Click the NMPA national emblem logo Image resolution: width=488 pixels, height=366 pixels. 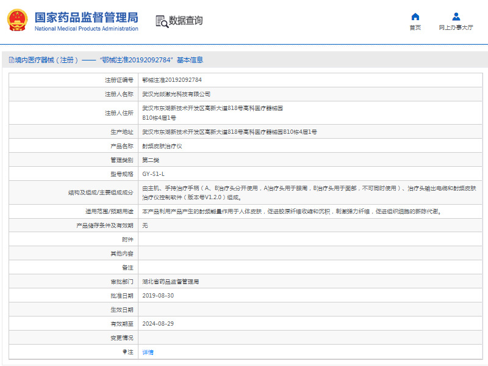pos(18,21)
